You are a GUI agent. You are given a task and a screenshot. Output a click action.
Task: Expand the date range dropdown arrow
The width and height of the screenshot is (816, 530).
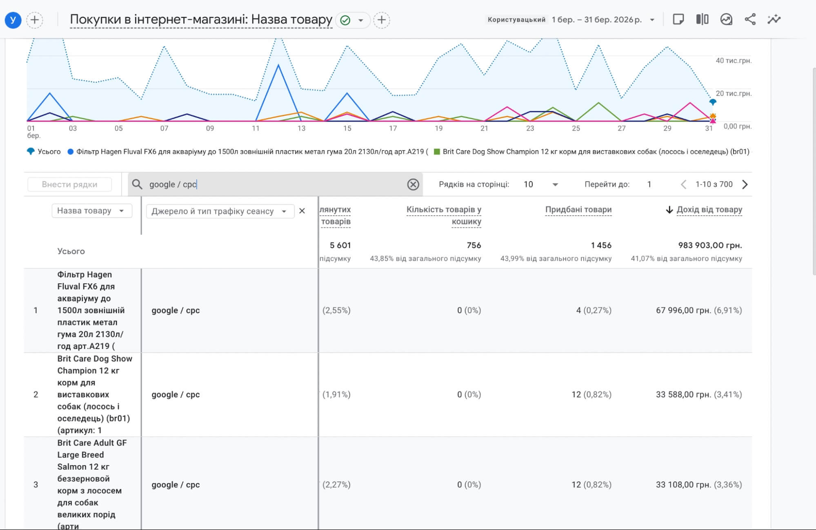coord(652,20)
